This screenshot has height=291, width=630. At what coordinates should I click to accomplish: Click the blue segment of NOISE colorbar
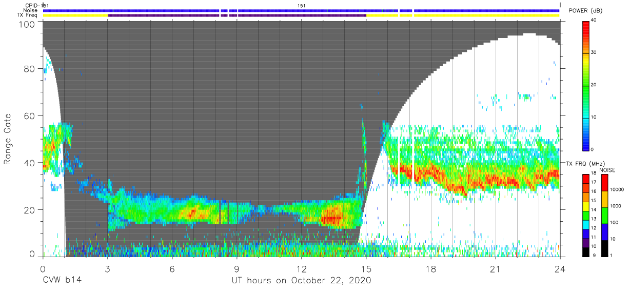tap(604, 231)
